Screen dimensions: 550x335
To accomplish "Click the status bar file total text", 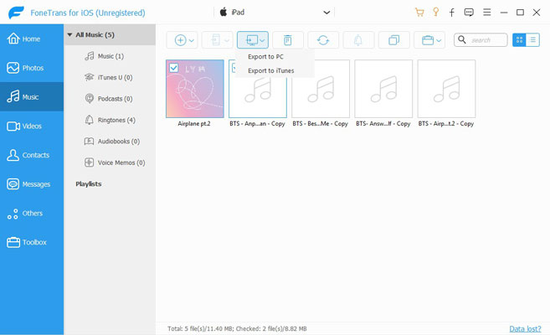I will [x=237, y=328].
